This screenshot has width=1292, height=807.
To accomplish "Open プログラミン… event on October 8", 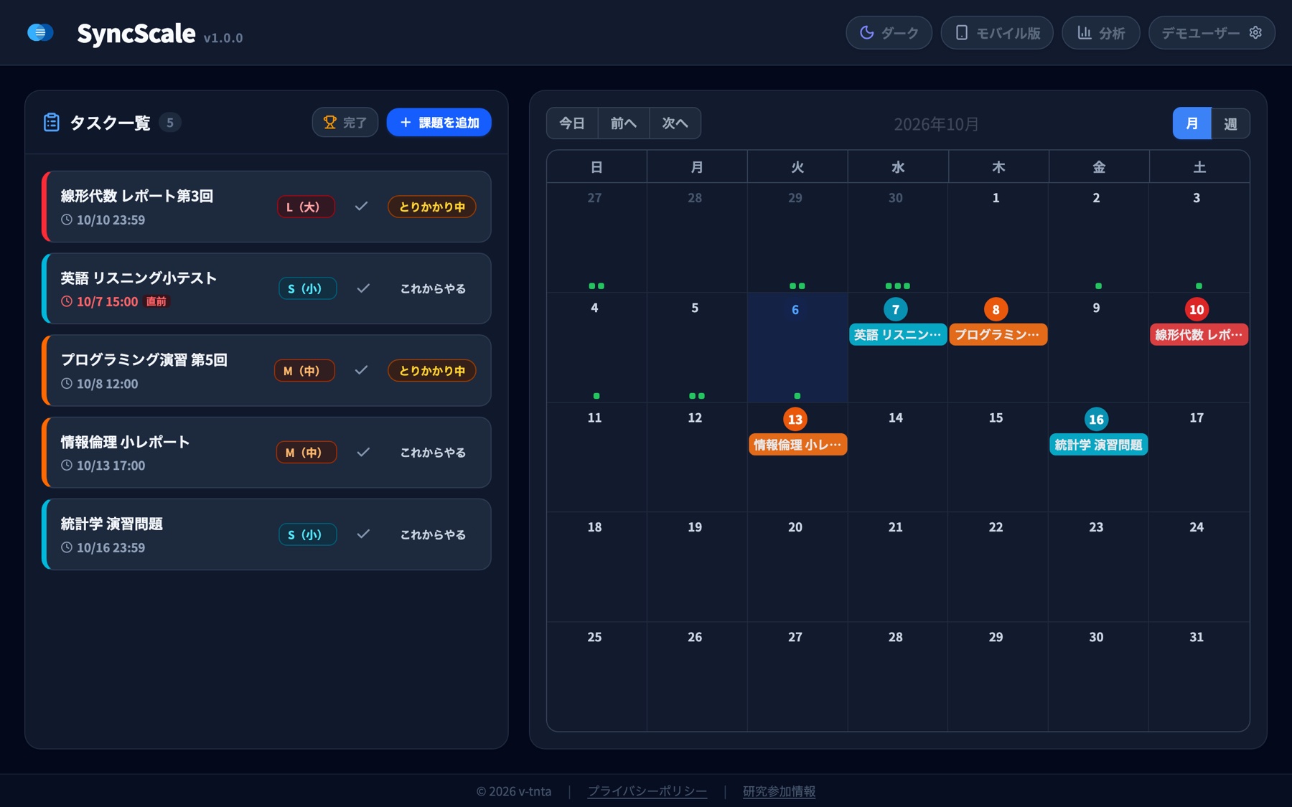I will 998,334.
